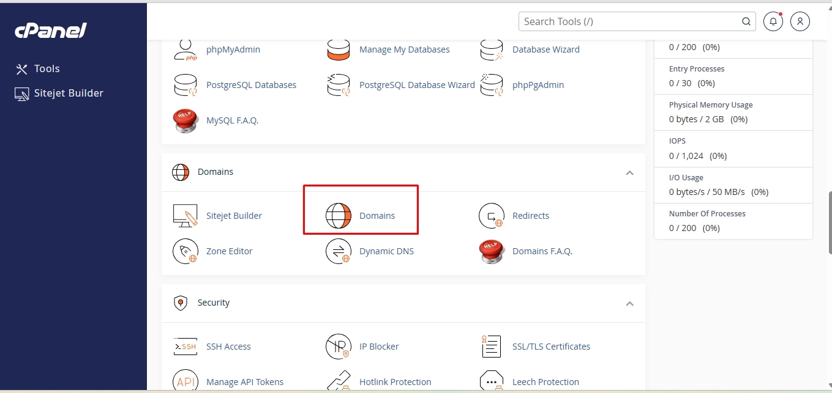Open the user account icon
This screenshot has width=832, height=393.
(x=800, y=21)
